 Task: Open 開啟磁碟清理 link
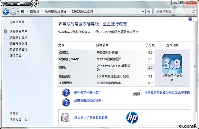pyautogui.click(x=18, y=49)
